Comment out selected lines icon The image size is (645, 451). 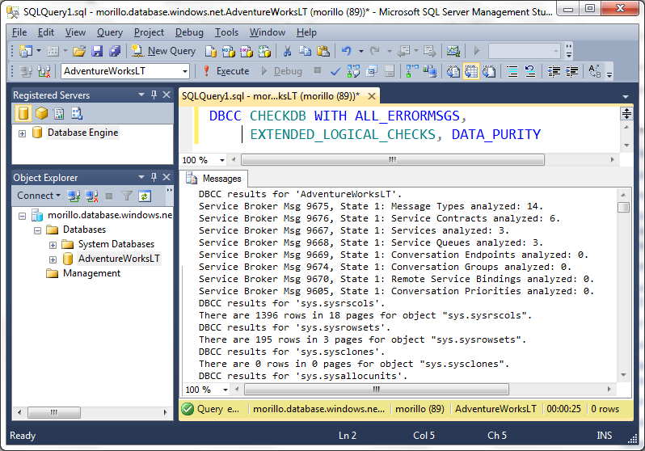(512, 71)
